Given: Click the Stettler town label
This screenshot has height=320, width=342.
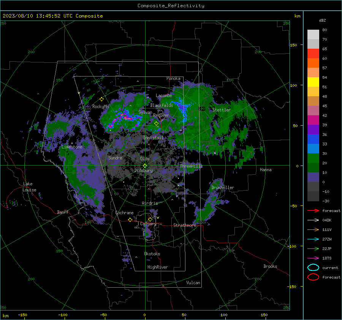Looking at the screenshot, I should click(222, 110).
